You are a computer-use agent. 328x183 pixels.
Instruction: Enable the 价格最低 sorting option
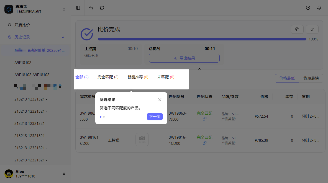point(287,78)
